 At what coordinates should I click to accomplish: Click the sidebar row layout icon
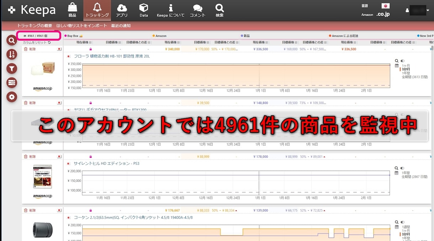[12, 83]
